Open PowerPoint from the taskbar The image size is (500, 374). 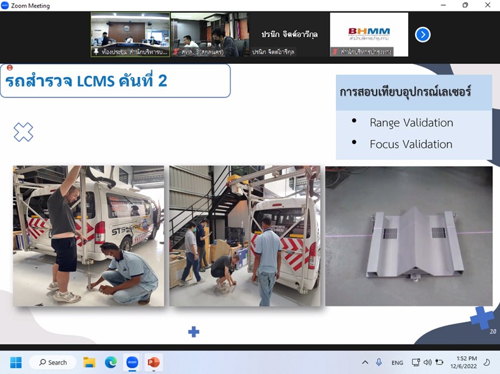(x=153, y=363)
